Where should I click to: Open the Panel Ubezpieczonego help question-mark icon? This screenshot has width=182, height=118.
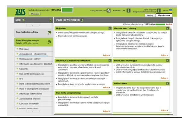pos(82,20)
